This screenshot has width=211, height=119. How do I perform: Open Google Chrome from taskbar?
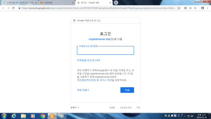pyautogui.click(x=43, y=116)
